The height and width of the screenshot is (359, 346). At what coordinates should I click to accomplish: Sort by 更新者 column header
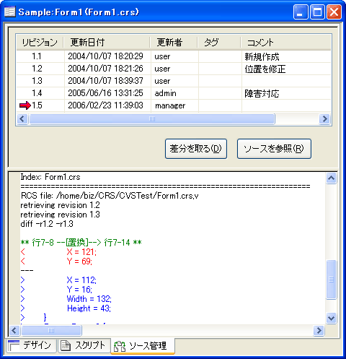174,43
